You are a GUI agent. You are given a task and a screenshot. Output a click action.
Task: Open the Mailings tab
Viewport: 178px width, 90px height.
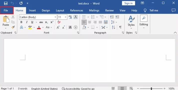click(94, 10)
